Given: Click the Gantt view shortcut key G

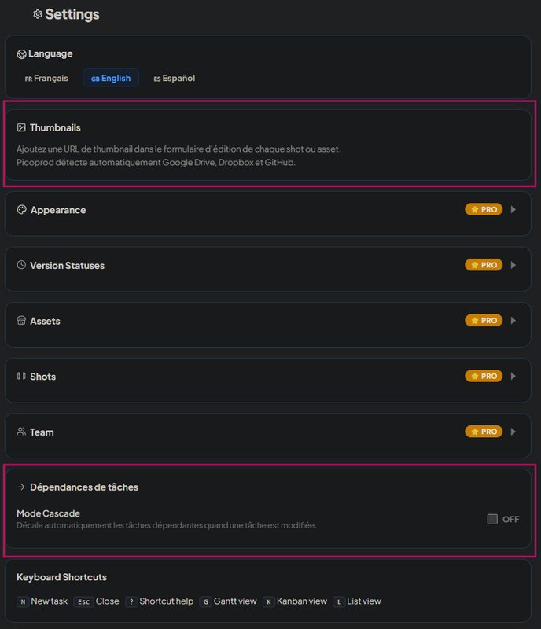Looking at the screenshot, I should [x=206, y=601].
